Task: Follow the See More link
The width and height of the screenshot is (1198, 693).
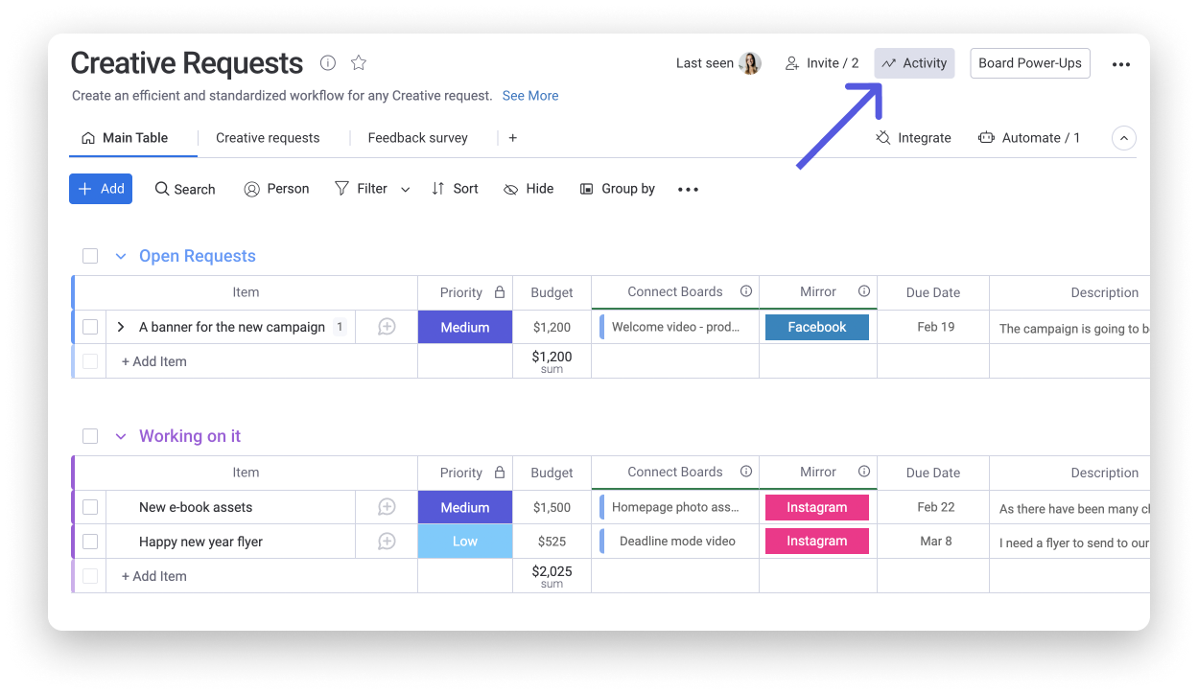Action: pyautogui.click(x=529, y=96)
